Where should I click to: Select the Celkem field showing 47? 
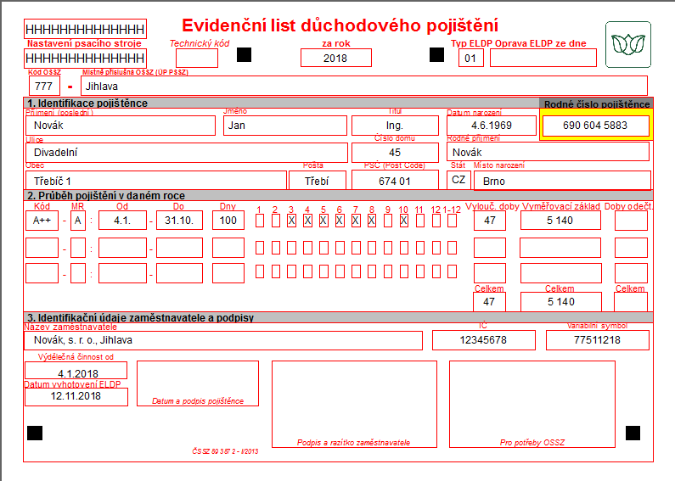point(489,302)
